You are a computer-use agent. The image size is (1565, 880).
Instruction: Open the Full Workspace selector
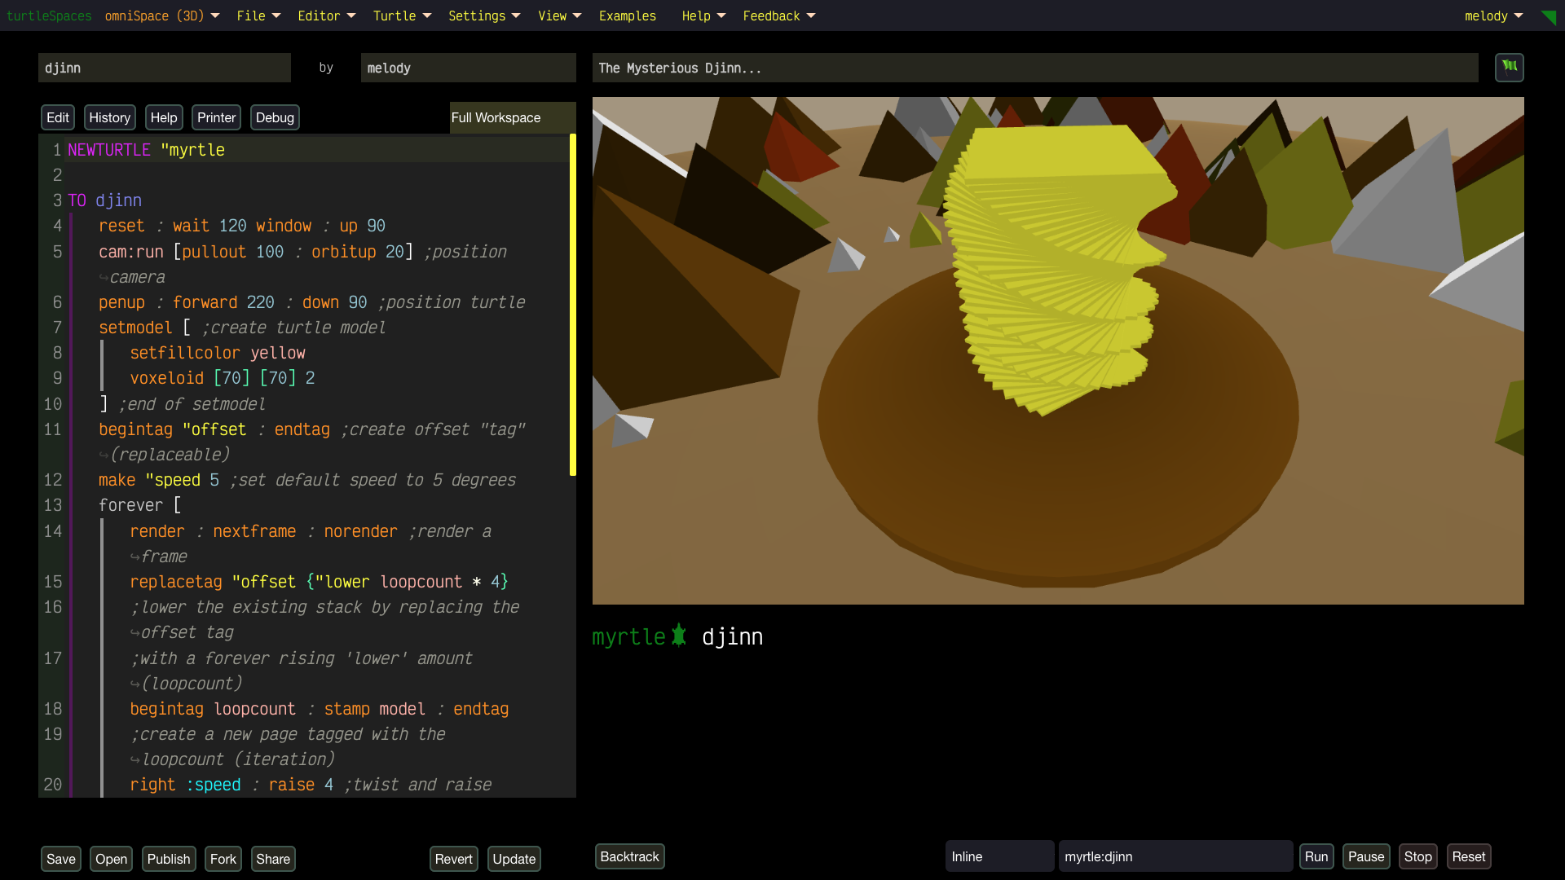coord(511,117)
